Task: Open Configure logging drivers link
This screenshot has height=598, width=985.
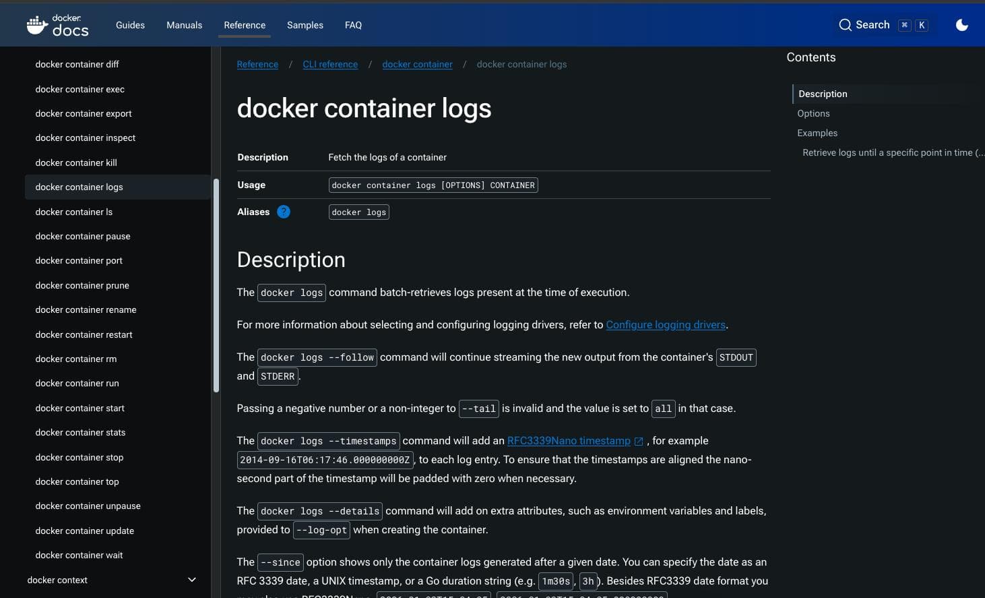Action: (666, 325)
